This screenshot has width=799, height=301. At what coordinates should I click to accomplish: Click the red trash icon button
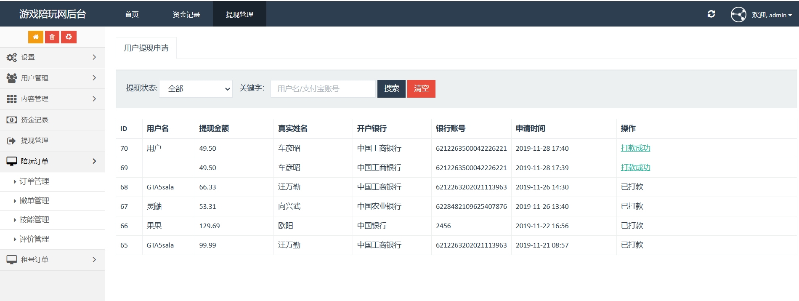[52, 37]
